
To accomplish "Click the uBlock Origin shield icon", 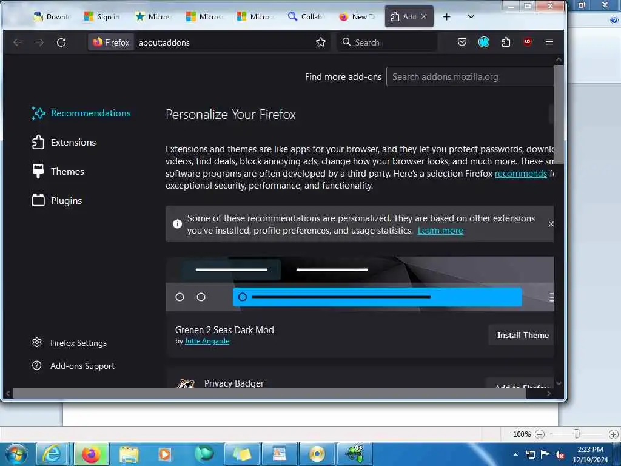I will [x=528, y=42].
